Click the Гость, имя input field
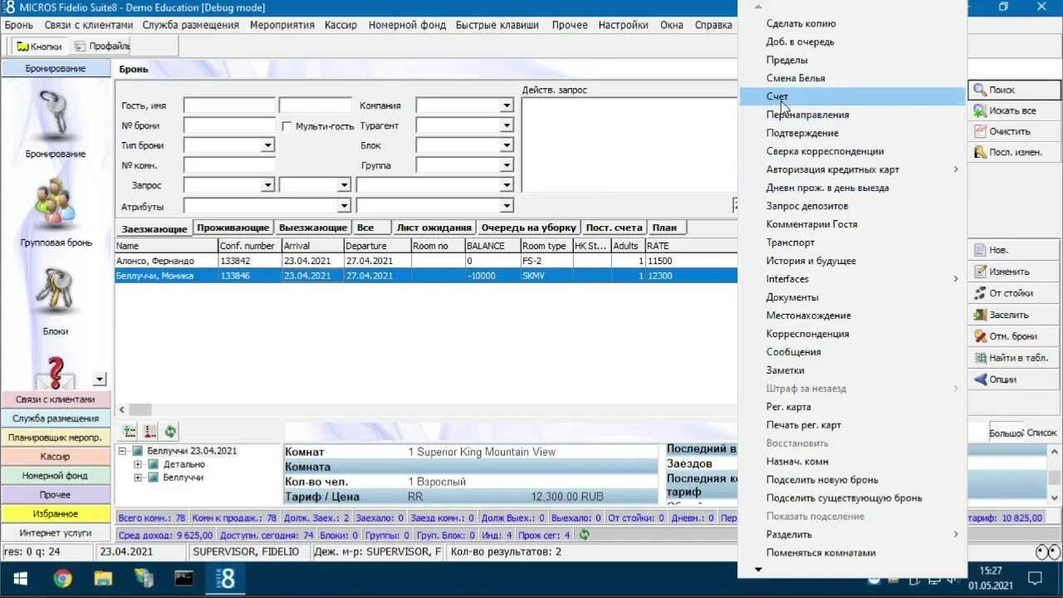The height and width of the screenshot is (598, 1063). (x=229, y=105)
